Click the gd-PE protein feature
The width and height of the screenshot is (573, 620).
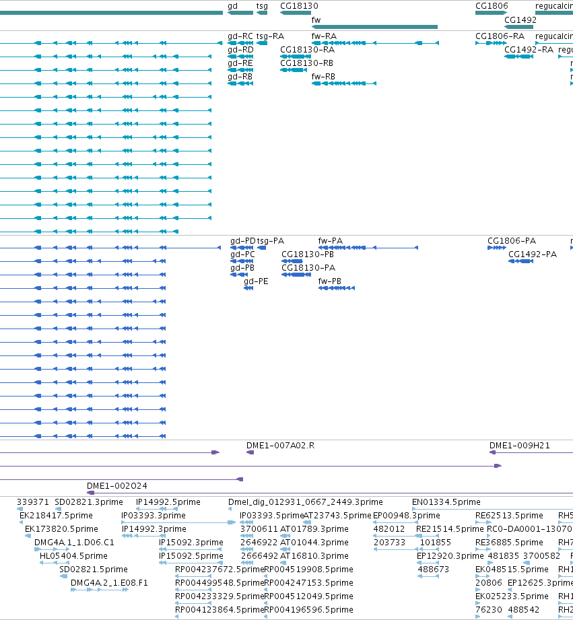click(x=248, y=288)
